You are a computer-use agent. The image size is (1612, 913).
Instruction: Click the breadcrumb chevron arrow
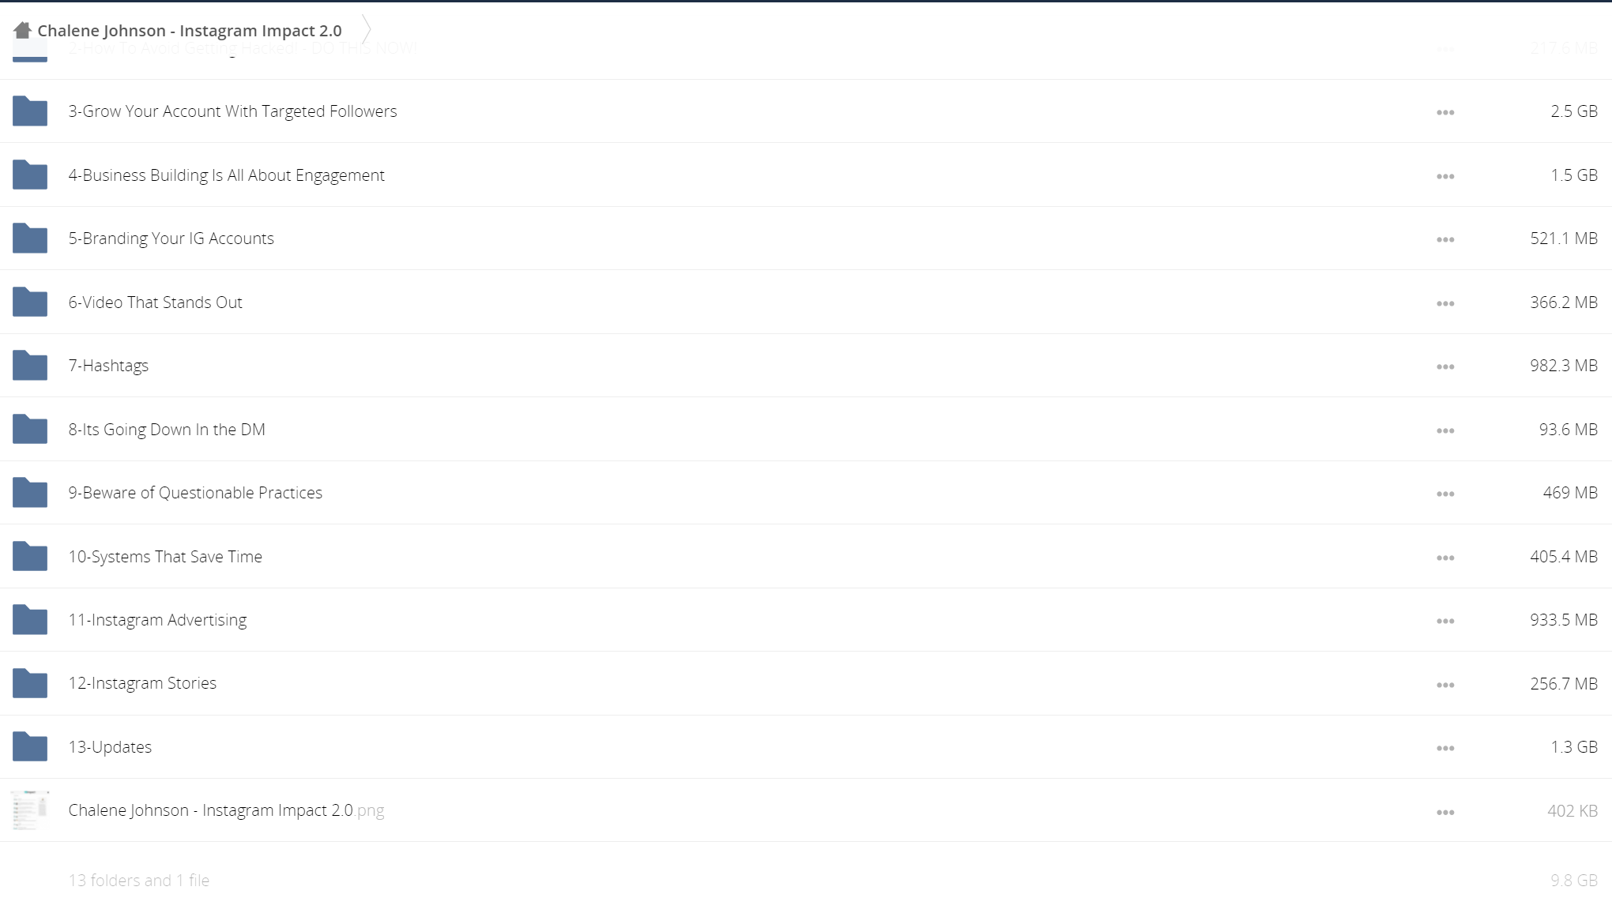pyautogui.click(x=366, y=30)
